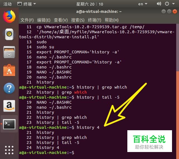Open the 终端 app menu in top bar

pyautogui.click(x=27, y=4)
